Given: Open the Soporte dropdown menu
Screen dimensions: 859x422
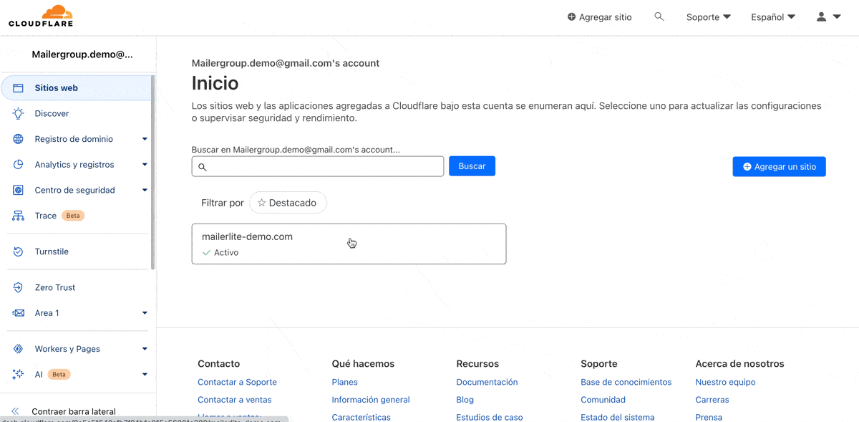Looking at the screenshot, I should click(708, 17).
